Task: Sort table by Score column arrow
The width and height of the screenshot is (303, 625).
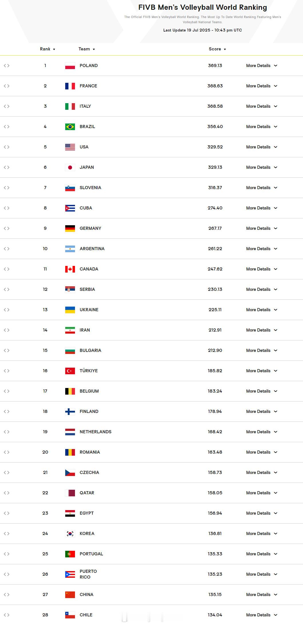Action: pos(225,49)
